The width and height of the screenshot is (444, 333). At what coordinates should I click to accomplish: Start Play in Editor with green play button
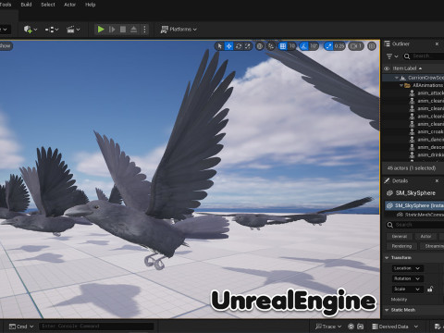click(x=101, y=30)
